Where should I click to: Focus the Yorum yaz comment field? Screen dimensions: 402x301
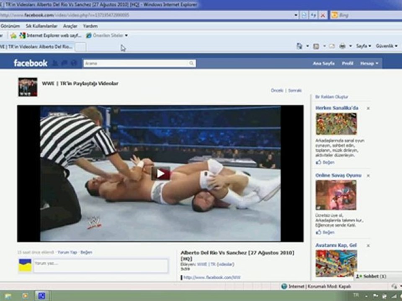coord(101,266)
